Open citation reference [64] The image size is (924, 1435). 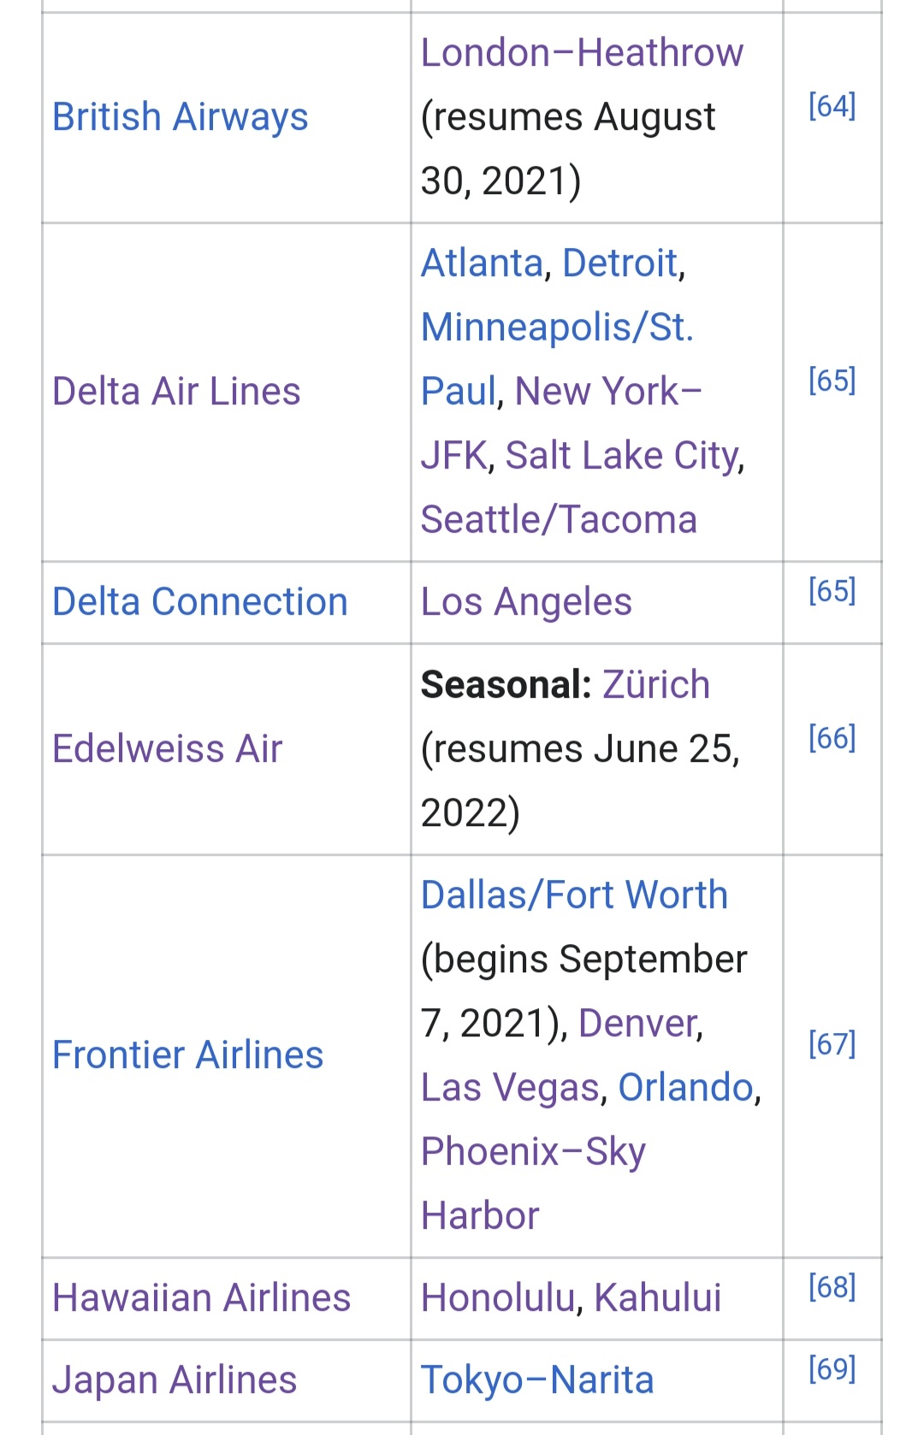coord(832,106)
